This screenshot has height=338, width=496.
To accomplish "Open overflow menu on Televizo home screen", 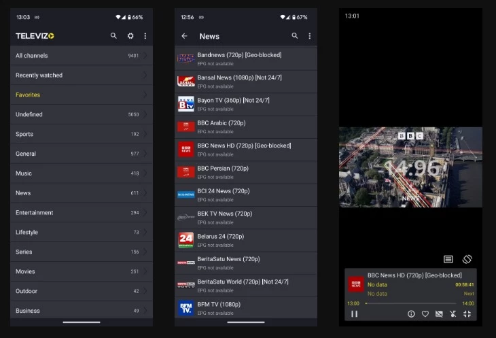I will coord(145,36).
